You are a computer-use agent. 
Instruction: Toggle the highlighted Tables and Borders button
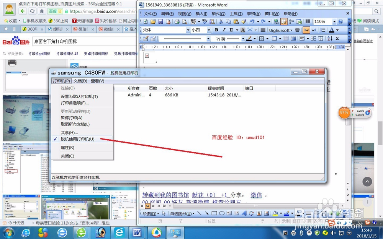point(283,22)
